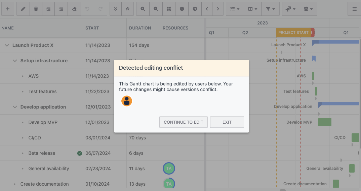Click the pencil edit icon
The image size is (361, 191).
coord(23,9)
